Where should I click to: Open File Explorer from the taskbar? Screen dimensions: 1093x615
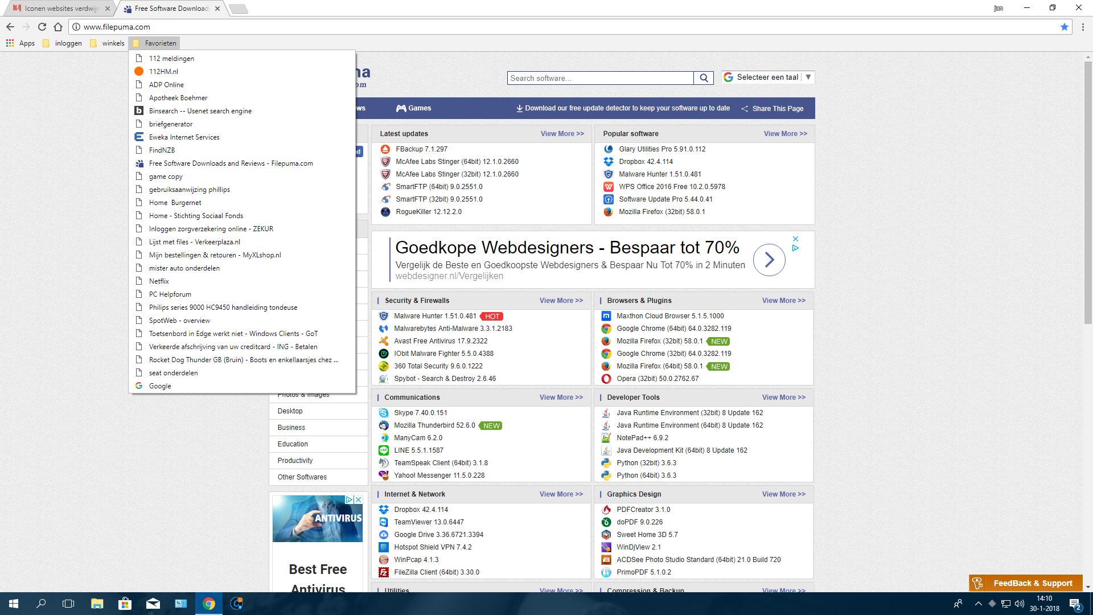pos(97,604)
